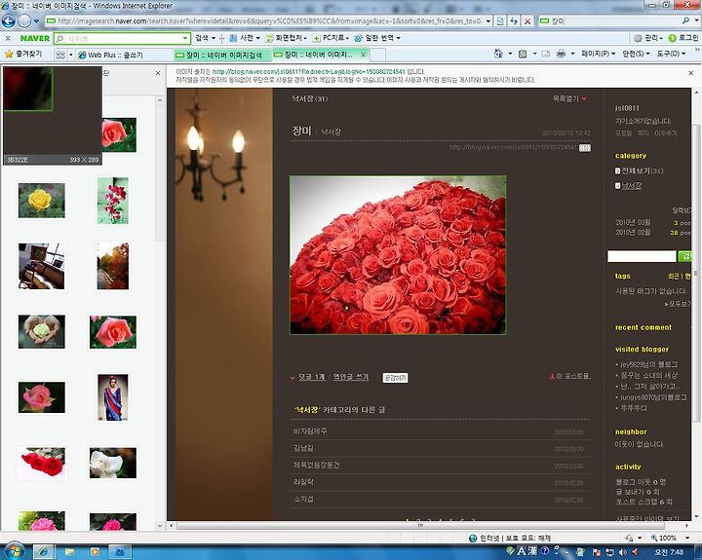The height and width of the screenshot is (560, 702).
Task: Select the white rose thumbnail
Action: point(113,463)
